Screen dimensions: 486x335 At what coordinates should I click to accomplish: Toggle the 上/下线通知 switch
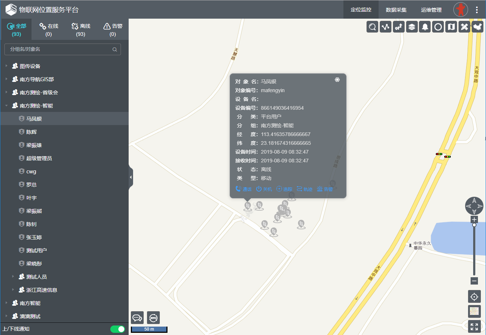tap(118, 329)
